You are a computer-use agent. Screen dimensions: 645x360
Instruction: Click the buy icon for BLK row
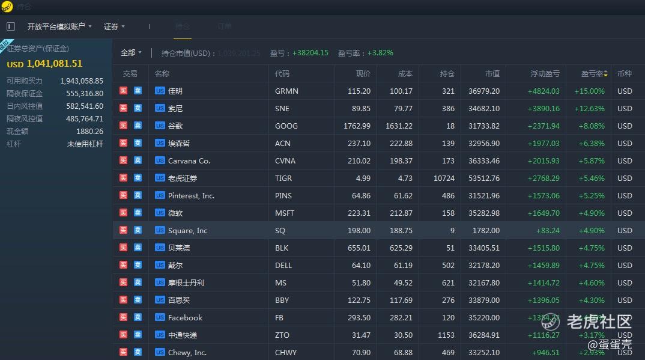[123, 247]
